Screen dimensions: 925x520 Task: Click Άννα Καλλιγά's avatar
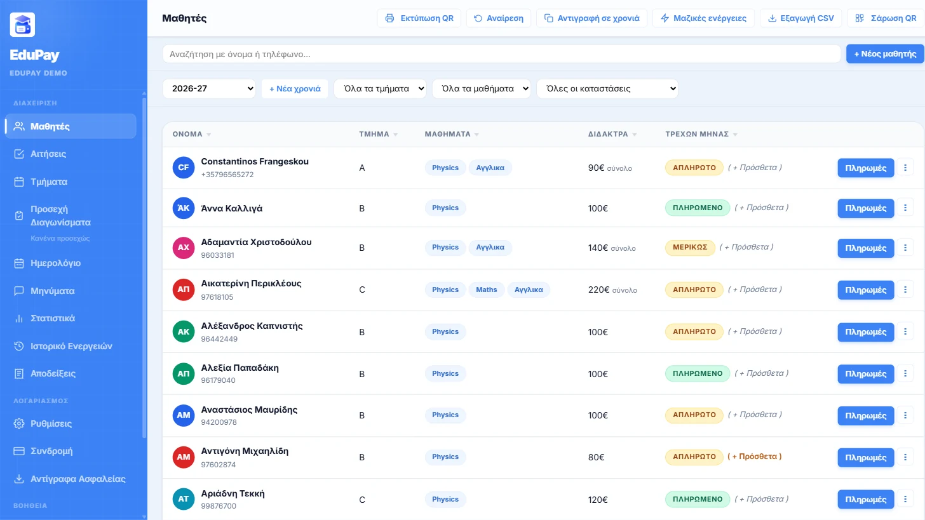(184, 208)
